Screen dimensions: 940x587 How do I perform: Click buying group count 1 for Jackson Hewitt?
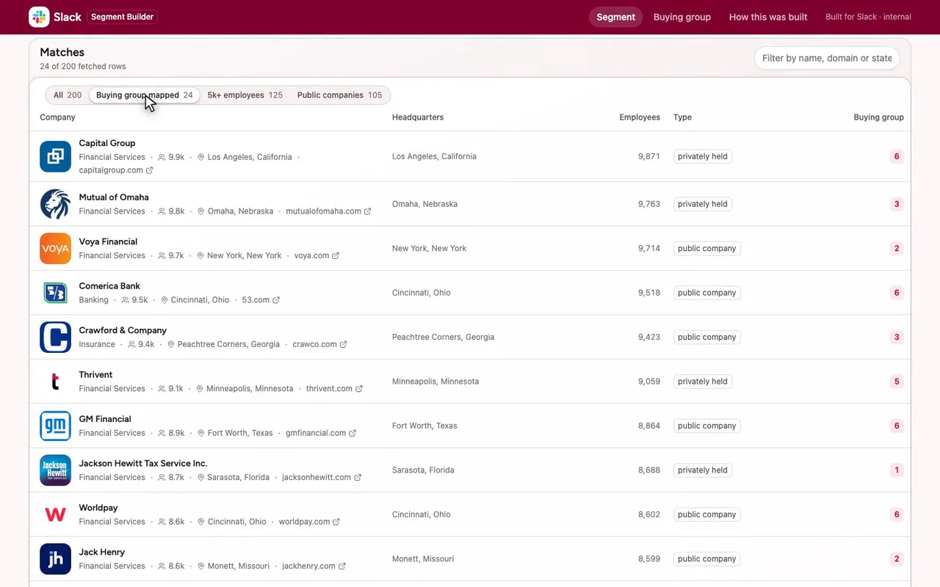896,470
